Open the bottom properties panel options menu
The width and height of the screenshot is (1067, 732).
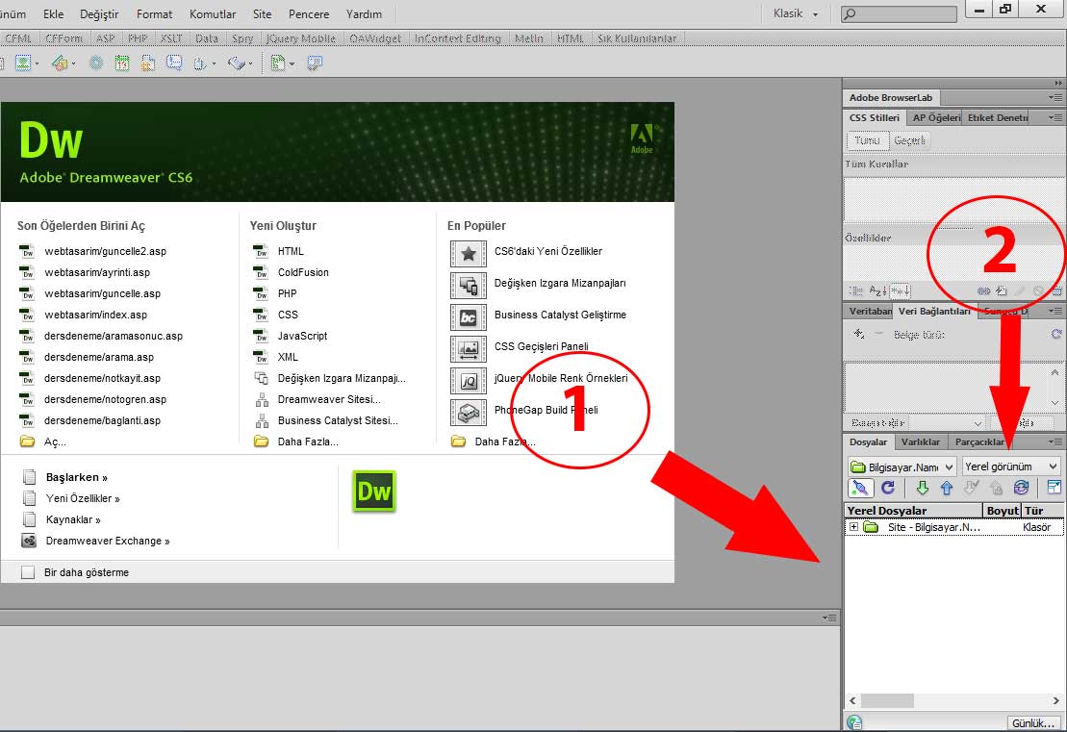coord(828,618)
